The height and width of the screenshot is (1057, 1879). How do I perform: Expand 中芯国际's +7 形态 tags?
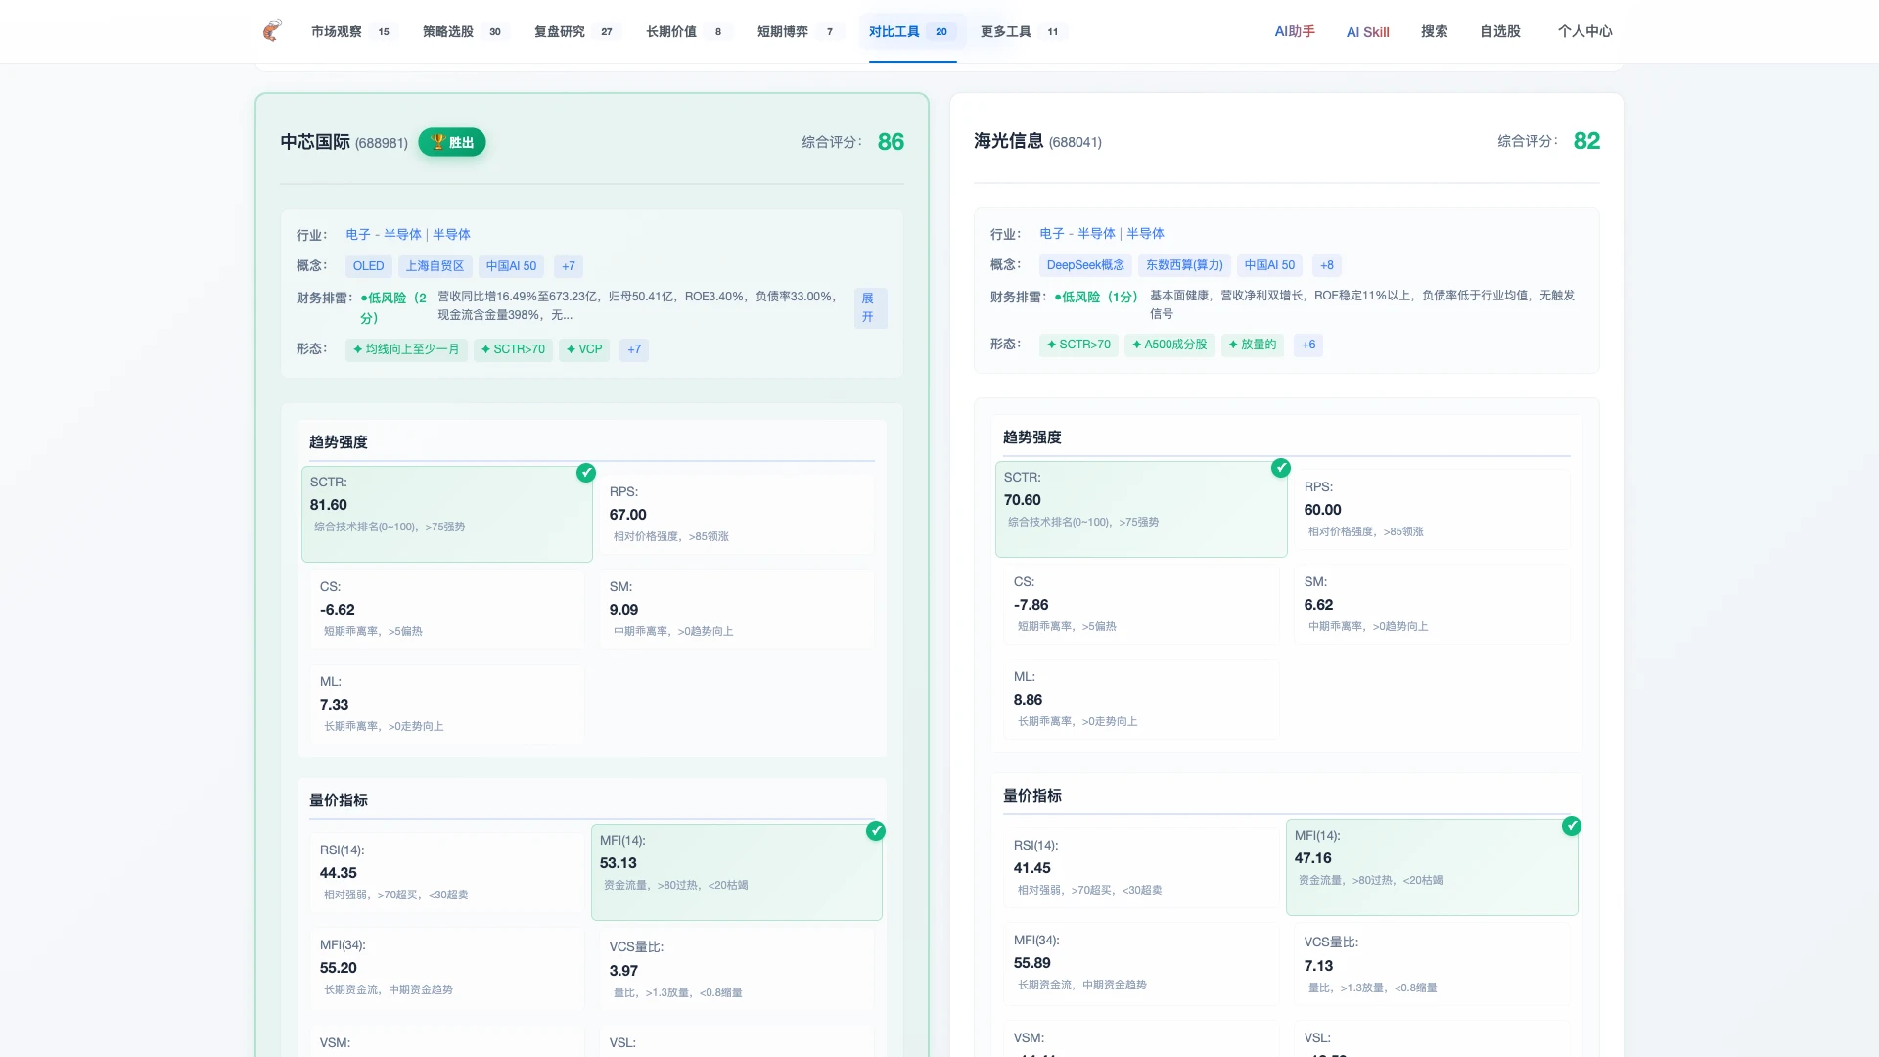pos(634,349)
